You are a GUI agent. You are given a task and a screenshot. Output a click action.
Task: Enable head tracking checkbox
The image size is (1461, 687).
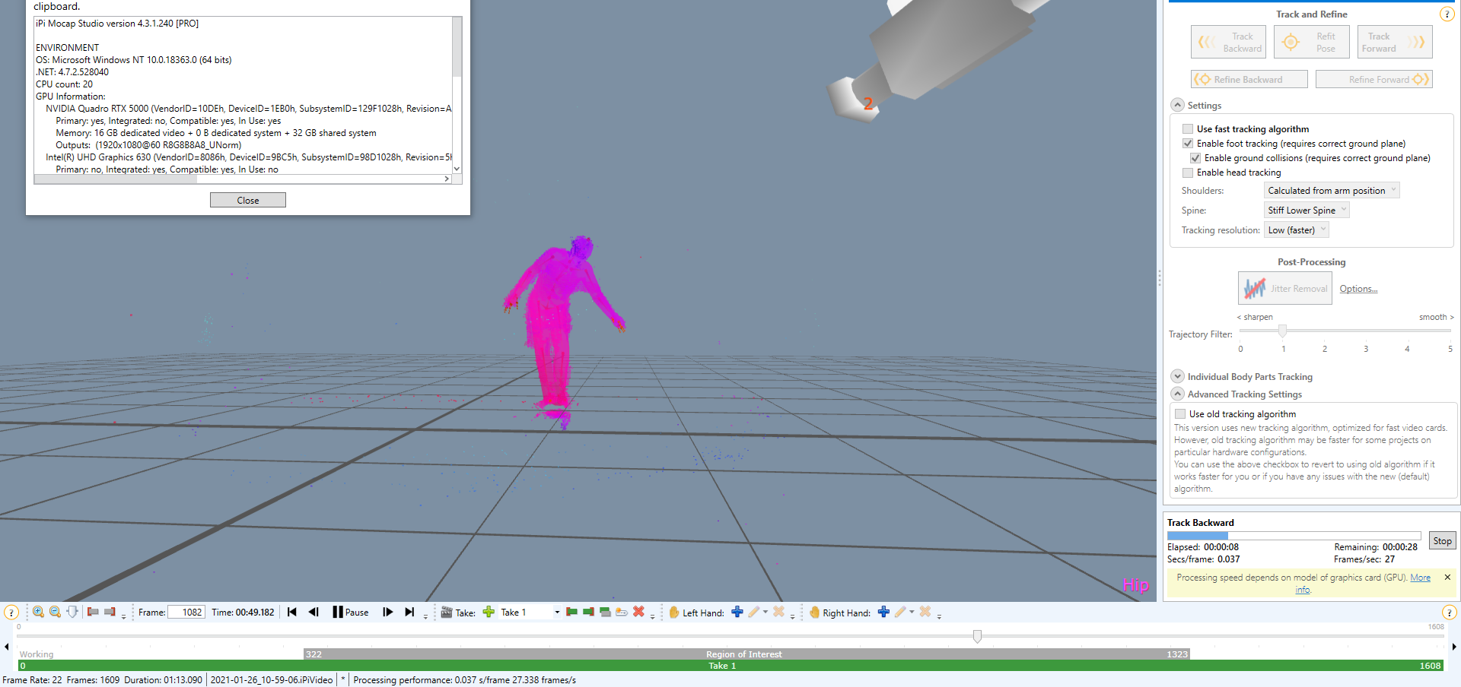[1188, 173]
